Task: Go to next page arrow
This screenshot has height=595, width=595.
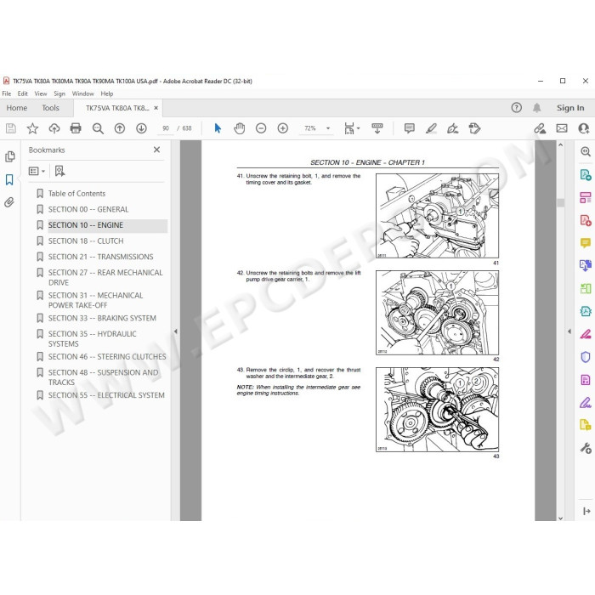Action: (142, 128)
